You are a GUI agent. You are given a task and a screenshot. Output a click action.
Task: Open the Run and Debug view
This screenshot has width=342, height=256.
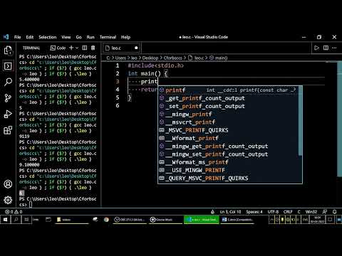(x=8, y=114)
